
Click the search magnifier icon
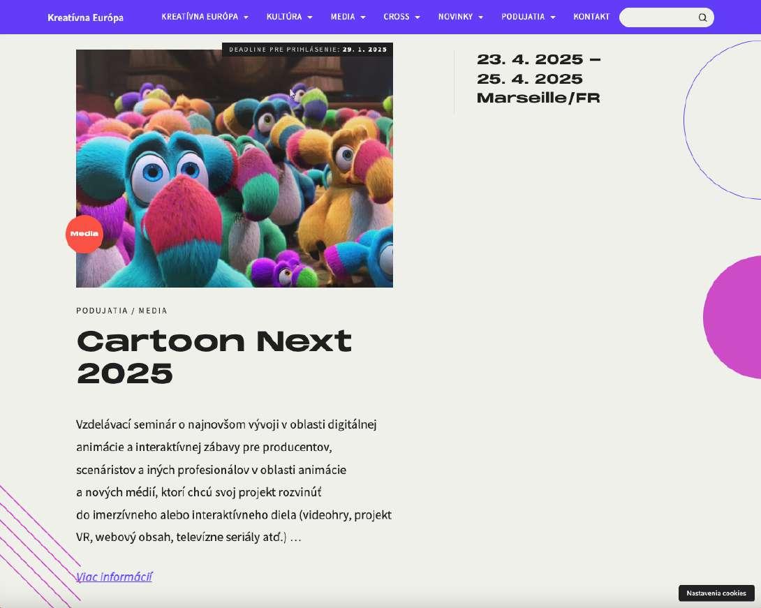[x=702, y=17]
